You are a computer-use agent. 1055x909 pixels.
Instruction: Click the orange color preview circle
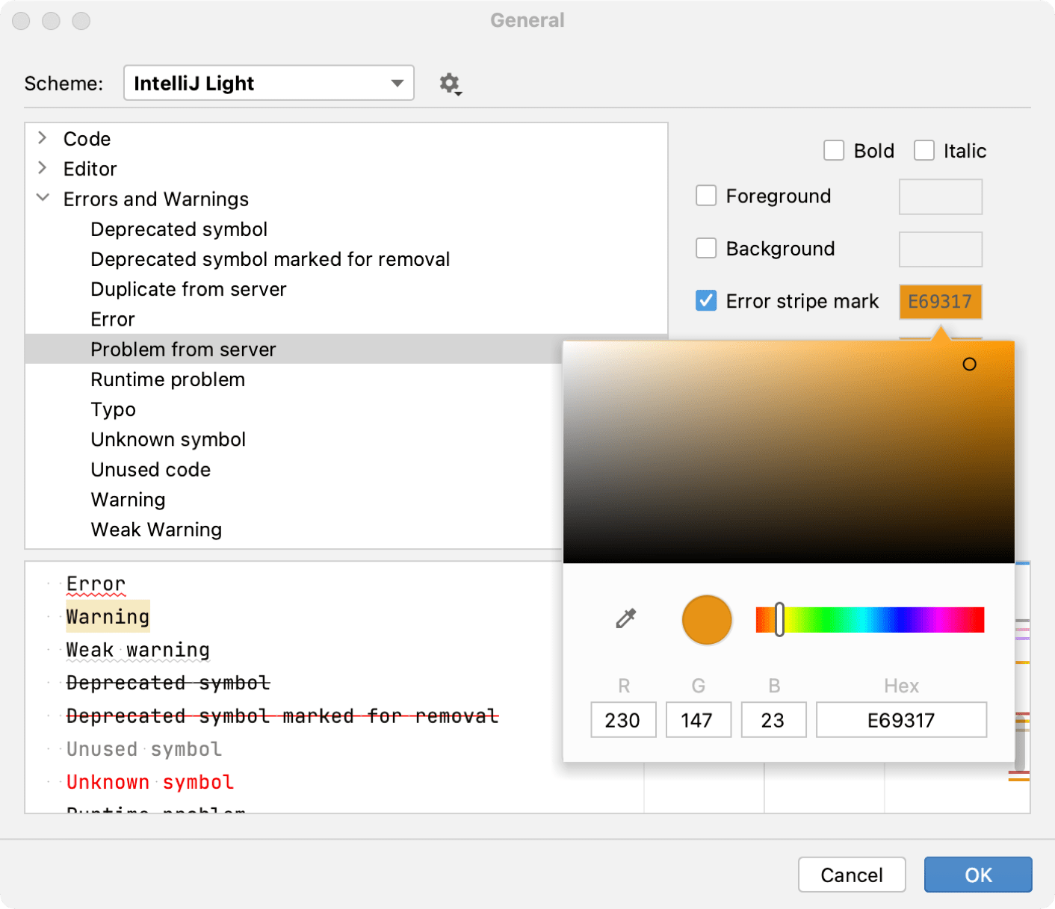(x=706, y=619)
